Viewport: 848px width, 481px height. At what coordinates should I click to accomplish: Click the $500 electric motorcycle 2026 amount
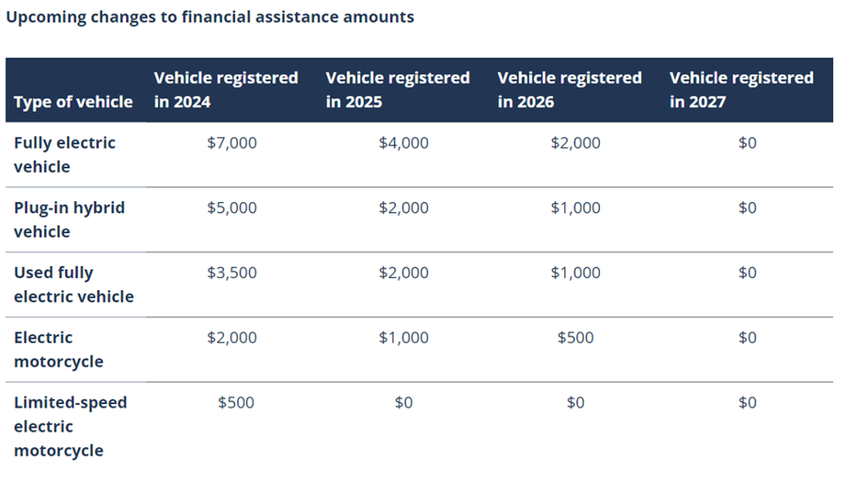pos(575,338)
